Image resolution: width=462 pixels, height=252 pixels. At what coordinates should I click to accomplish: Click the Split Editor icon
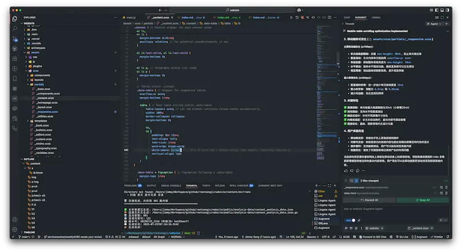[329, 17]
